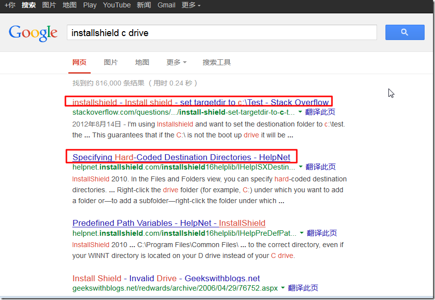Click the helpnet IHelpPreDefPat green URL text
Screen dimensions: 435x300
click(x=184, y=233)
